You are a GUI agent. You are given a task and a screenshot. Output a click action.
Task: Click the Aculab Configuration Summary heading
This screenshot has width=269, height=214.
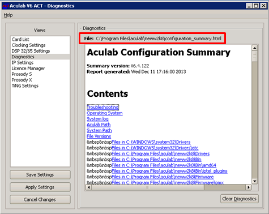tap(159, 53)
